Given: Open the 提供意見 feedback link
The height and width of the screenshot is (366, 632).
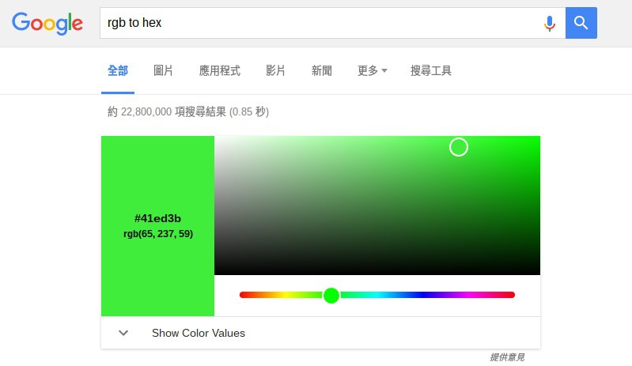Looking at the screenshot, I should pos(507,357).
